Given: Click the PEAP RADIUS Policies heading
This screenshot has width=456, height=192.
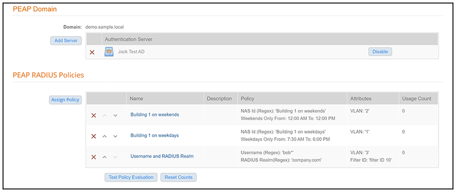Looking at the screenshot, I should coord(48,75).
